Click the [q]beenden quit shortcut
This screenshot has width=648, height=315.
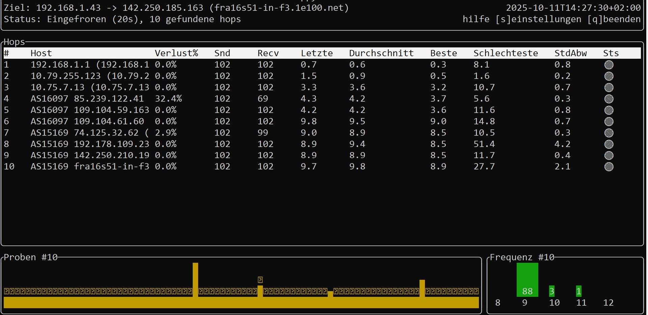(614, 19)
